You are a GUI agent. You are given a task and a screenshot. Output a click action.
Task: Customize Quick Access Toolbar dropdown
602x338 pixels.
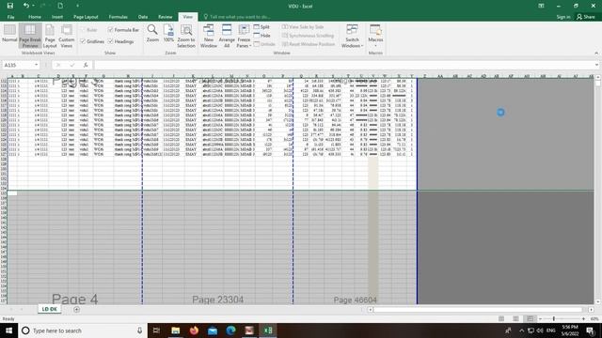[77, 6]
